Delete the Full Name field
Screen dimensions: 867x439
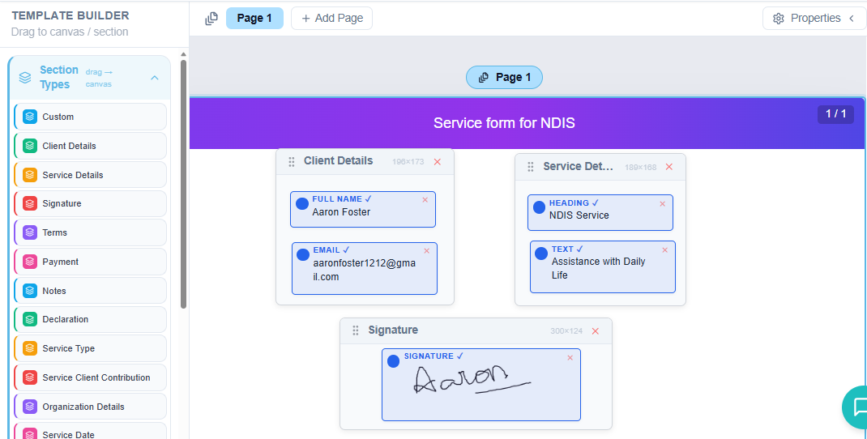[x=425, y=199]
